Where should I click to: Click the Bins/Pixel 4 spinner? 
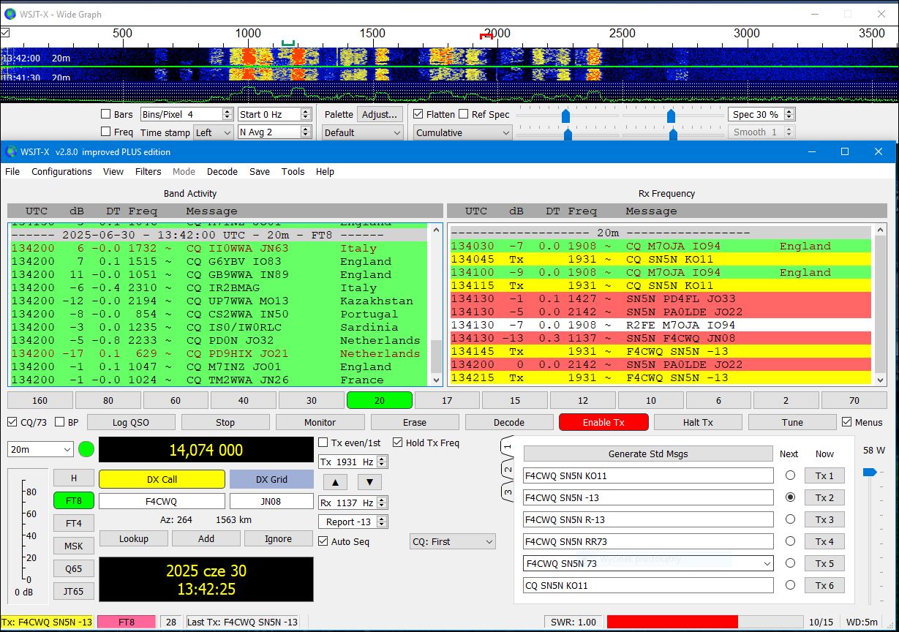pos(186,114)
